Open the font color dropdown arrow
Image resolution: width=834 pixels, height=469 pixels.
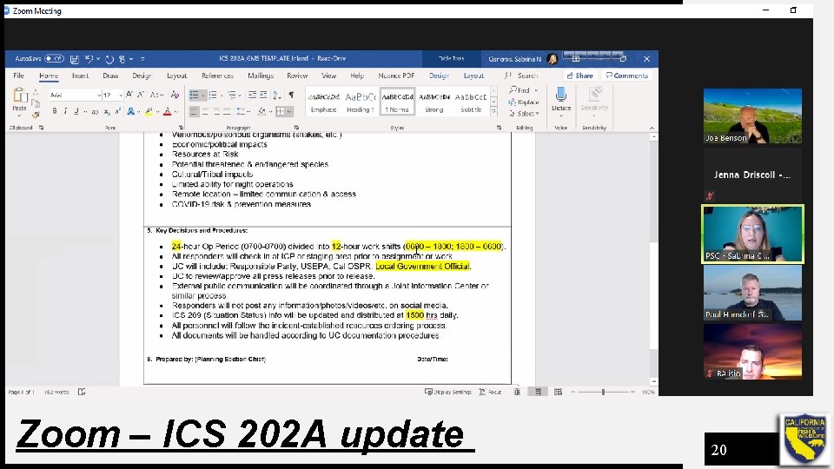point(175,112)
